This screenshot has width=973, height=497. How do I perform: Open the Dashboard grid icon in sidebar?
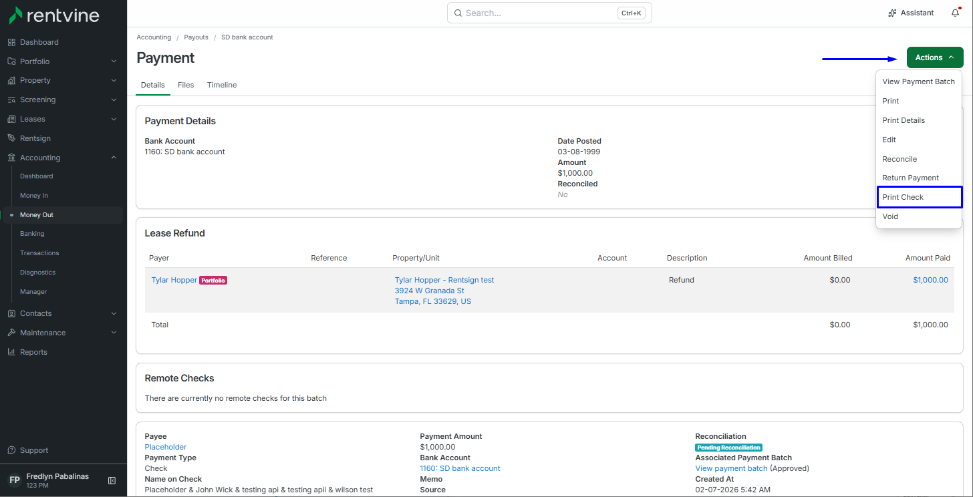(x=11, y=42)
